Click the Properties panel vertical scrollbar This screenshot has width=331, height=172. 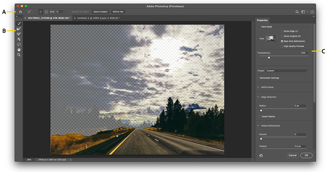(314, 63)
